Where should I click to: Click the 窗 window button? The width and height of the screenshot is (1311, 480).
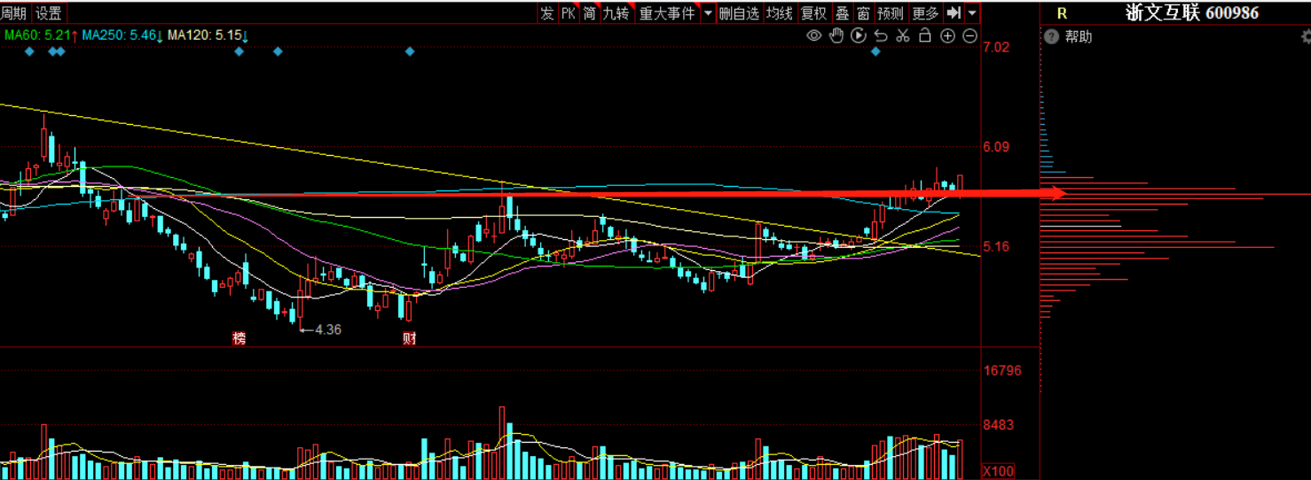pos(863,12)
